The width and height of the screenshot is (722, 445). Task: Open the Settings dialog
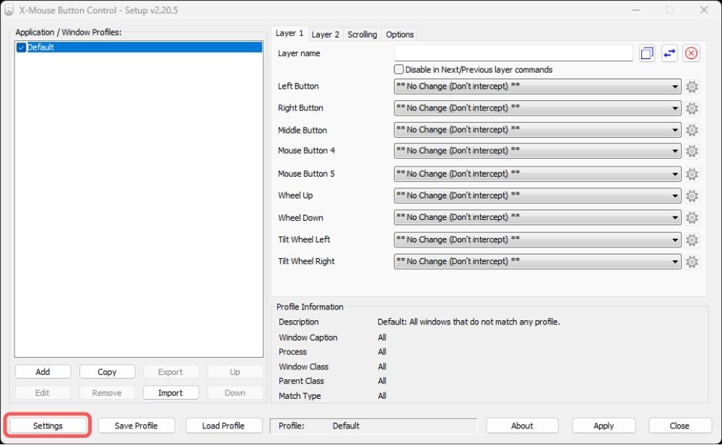48,426
